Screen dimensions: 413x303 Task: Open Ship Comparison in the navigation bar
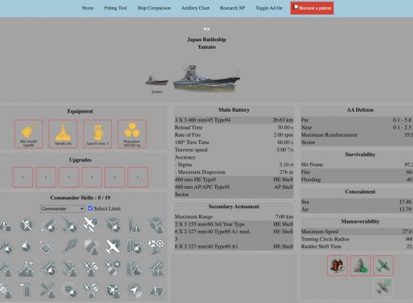pos(154,8)
